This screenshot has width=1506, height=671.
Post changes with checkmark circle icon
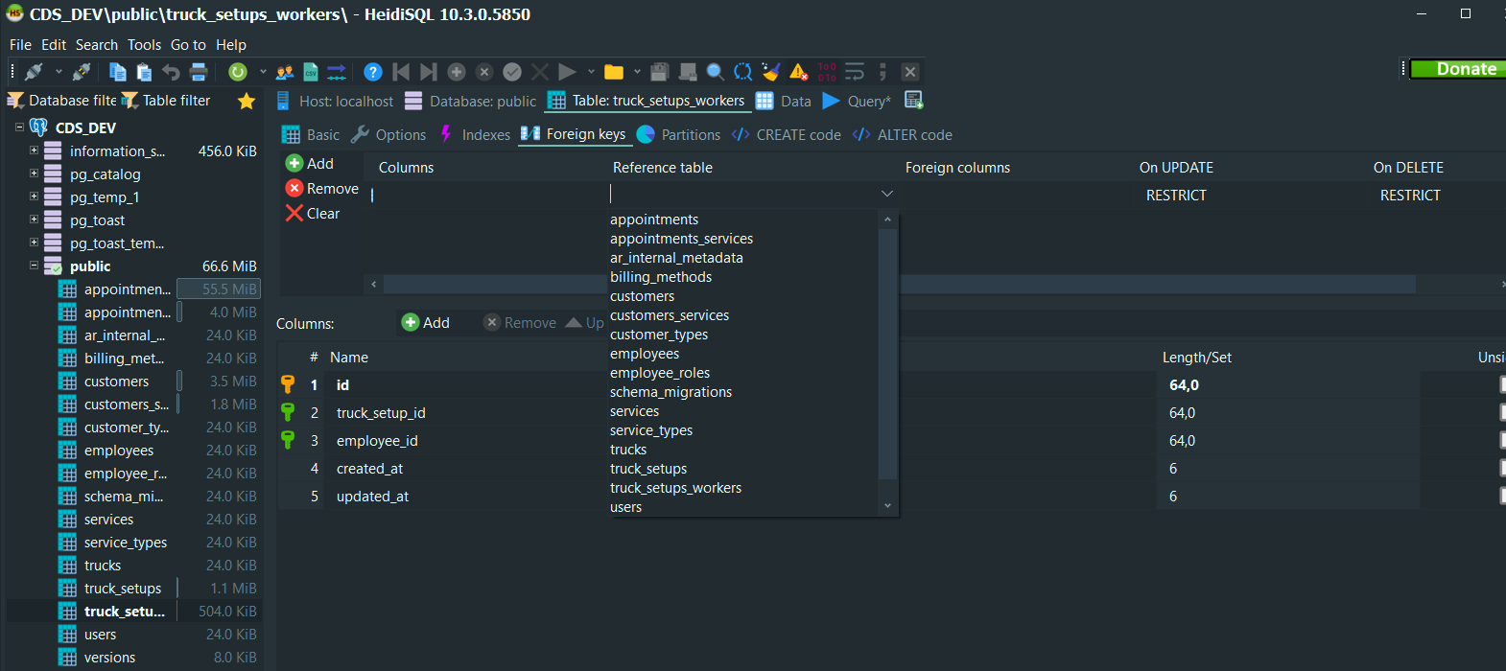[x=512, y=72]
